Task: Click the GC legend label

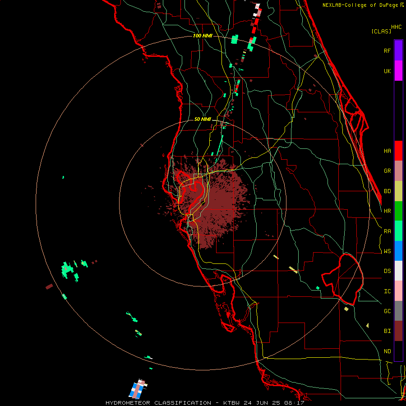Action: coord(387,311)
